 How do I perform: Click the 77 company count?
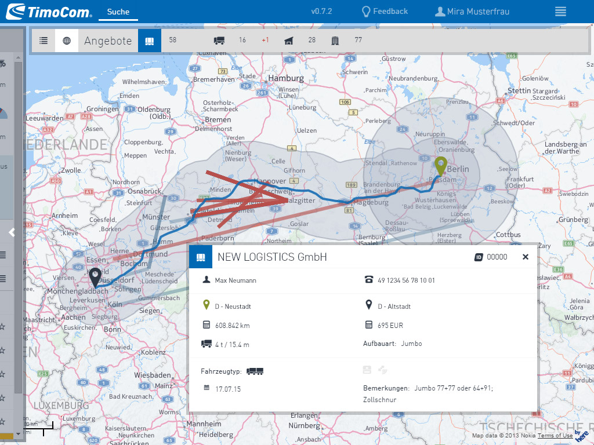click(x=358, y=40)
